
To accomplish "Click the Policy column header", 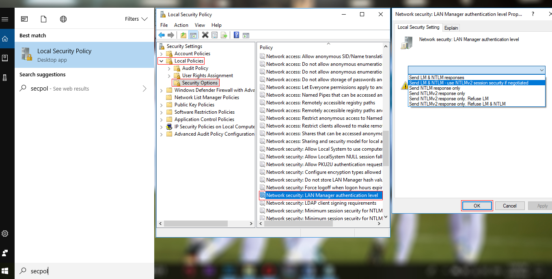I will point(319,48).
